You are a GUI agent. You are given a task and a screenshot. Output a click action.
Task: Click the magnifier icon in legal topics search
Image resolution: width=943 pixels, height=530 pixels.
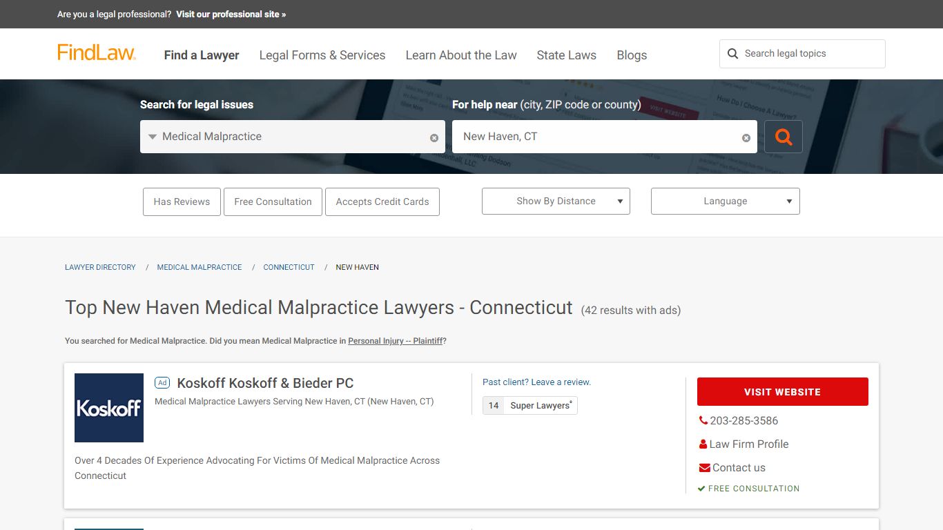tap(733, 54)
